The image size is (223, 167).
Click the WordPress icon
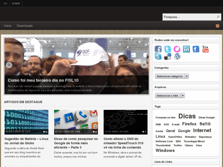[177, 56]
